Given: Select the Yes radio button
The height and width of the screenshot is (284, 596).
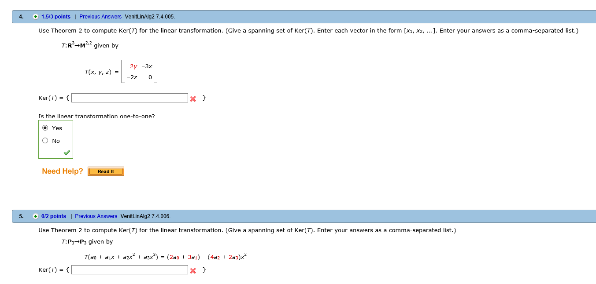Looking at the screenshot, I should (x=45, y=127).
